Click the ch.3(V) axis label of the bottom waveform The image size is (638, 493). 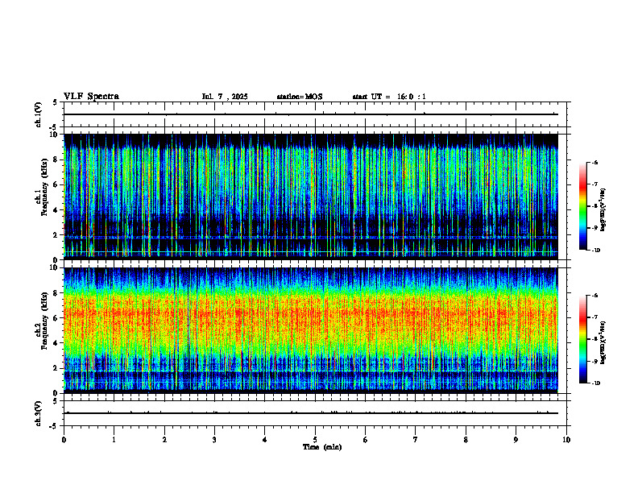point(39,413)
